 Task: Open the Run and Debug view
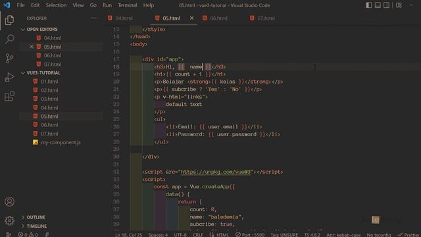pos(9,78)
